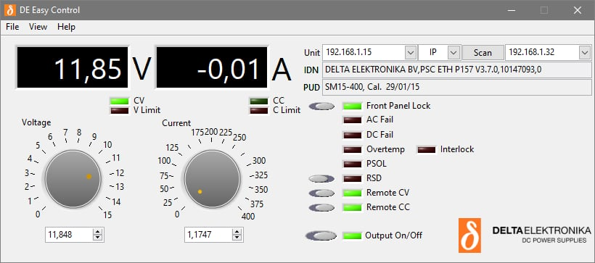
Task: Click the 12 mark on Voltage dial
Action: point(120,173)
